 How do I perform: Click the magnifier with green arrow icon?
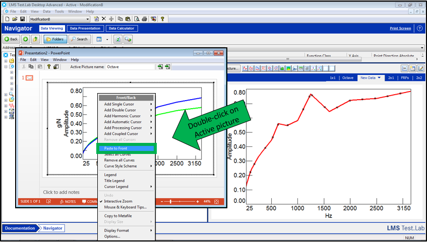(x=128, y=39)
